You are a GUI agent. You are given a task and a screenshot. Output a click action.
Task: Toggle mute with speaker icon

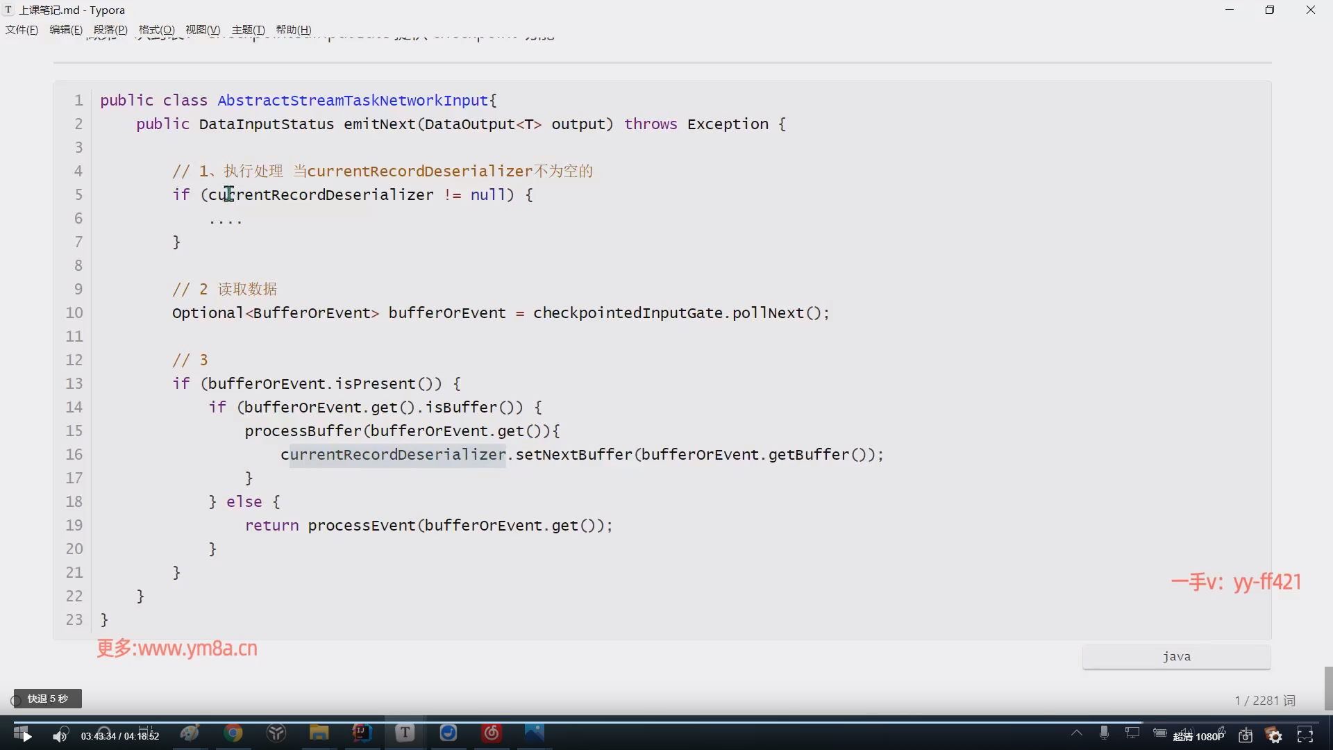click(x=60, y=736)
